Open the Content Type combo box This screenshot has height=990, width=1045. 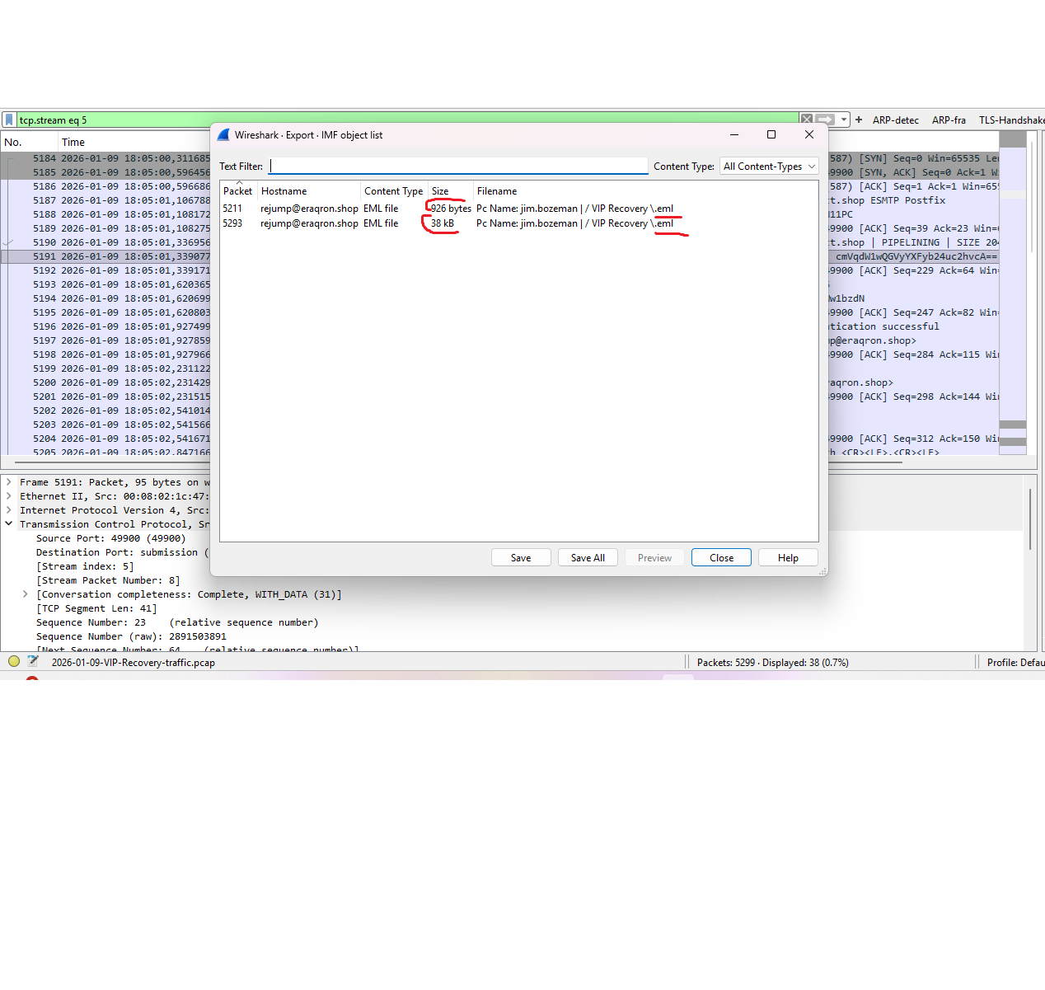pos(769,166)
